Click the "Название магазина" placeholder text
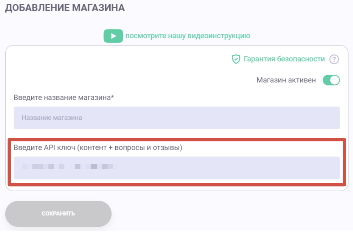Screen dimensions: 353x232 pos(52,118)
